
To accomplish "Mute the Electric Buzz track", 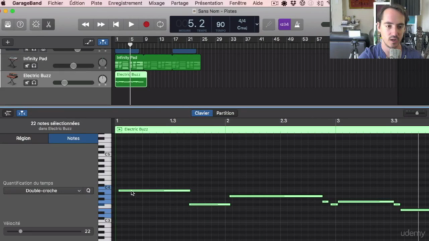I will [x=27, y=82].
